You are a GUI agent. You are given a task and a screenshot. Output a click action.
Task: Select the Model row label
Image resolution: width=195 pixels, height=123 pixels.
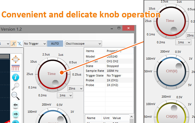point(90,56)
